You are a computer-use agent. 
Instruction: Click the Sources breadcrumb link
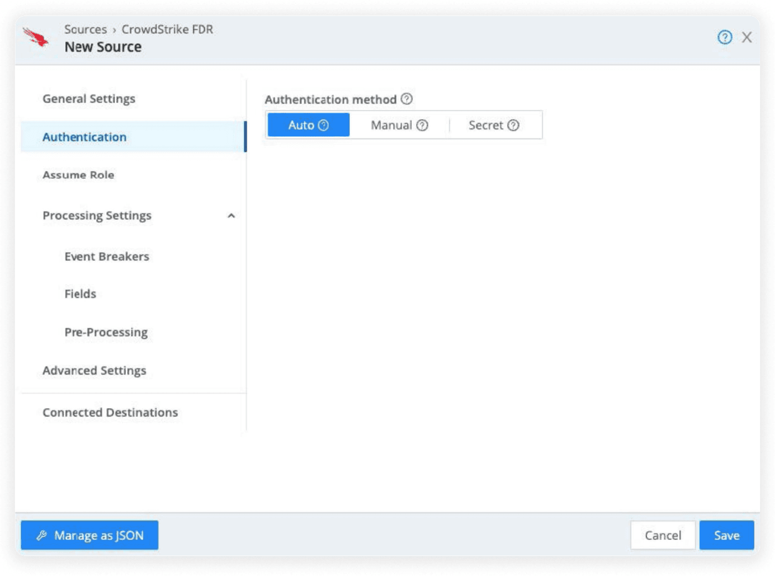(85, 29)
